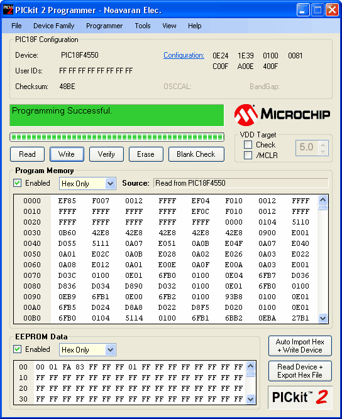Open the Programmer menu
Image resolution: width=342 pixels, height=419 pixels.
[x=104, y=26]
